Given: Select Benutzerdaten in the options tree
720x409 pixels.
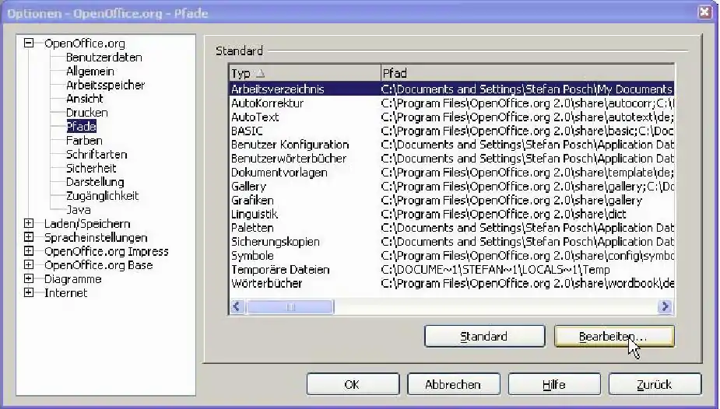Looking at the screenshot, I should 104,58.
